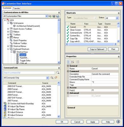Switch properties to categorized view icon

[x=69, y=62]
